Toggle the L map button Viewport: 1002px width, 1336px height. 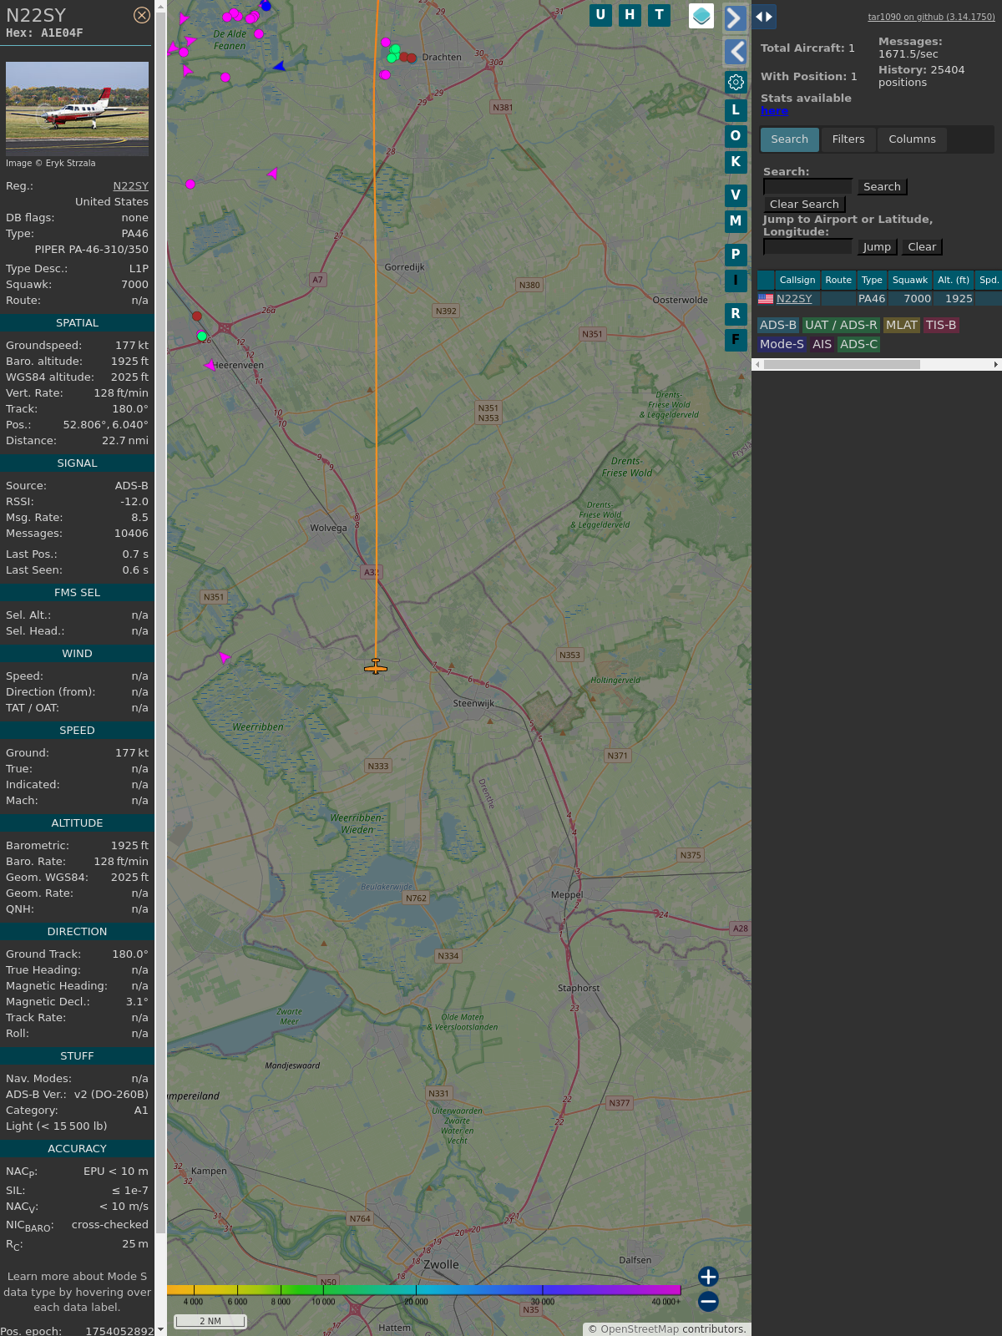coord(736,110)
